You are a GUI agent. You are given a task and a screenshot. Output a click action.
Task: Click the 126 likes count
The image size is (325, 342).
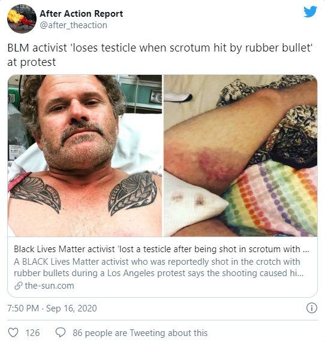[x=33, y=333]
